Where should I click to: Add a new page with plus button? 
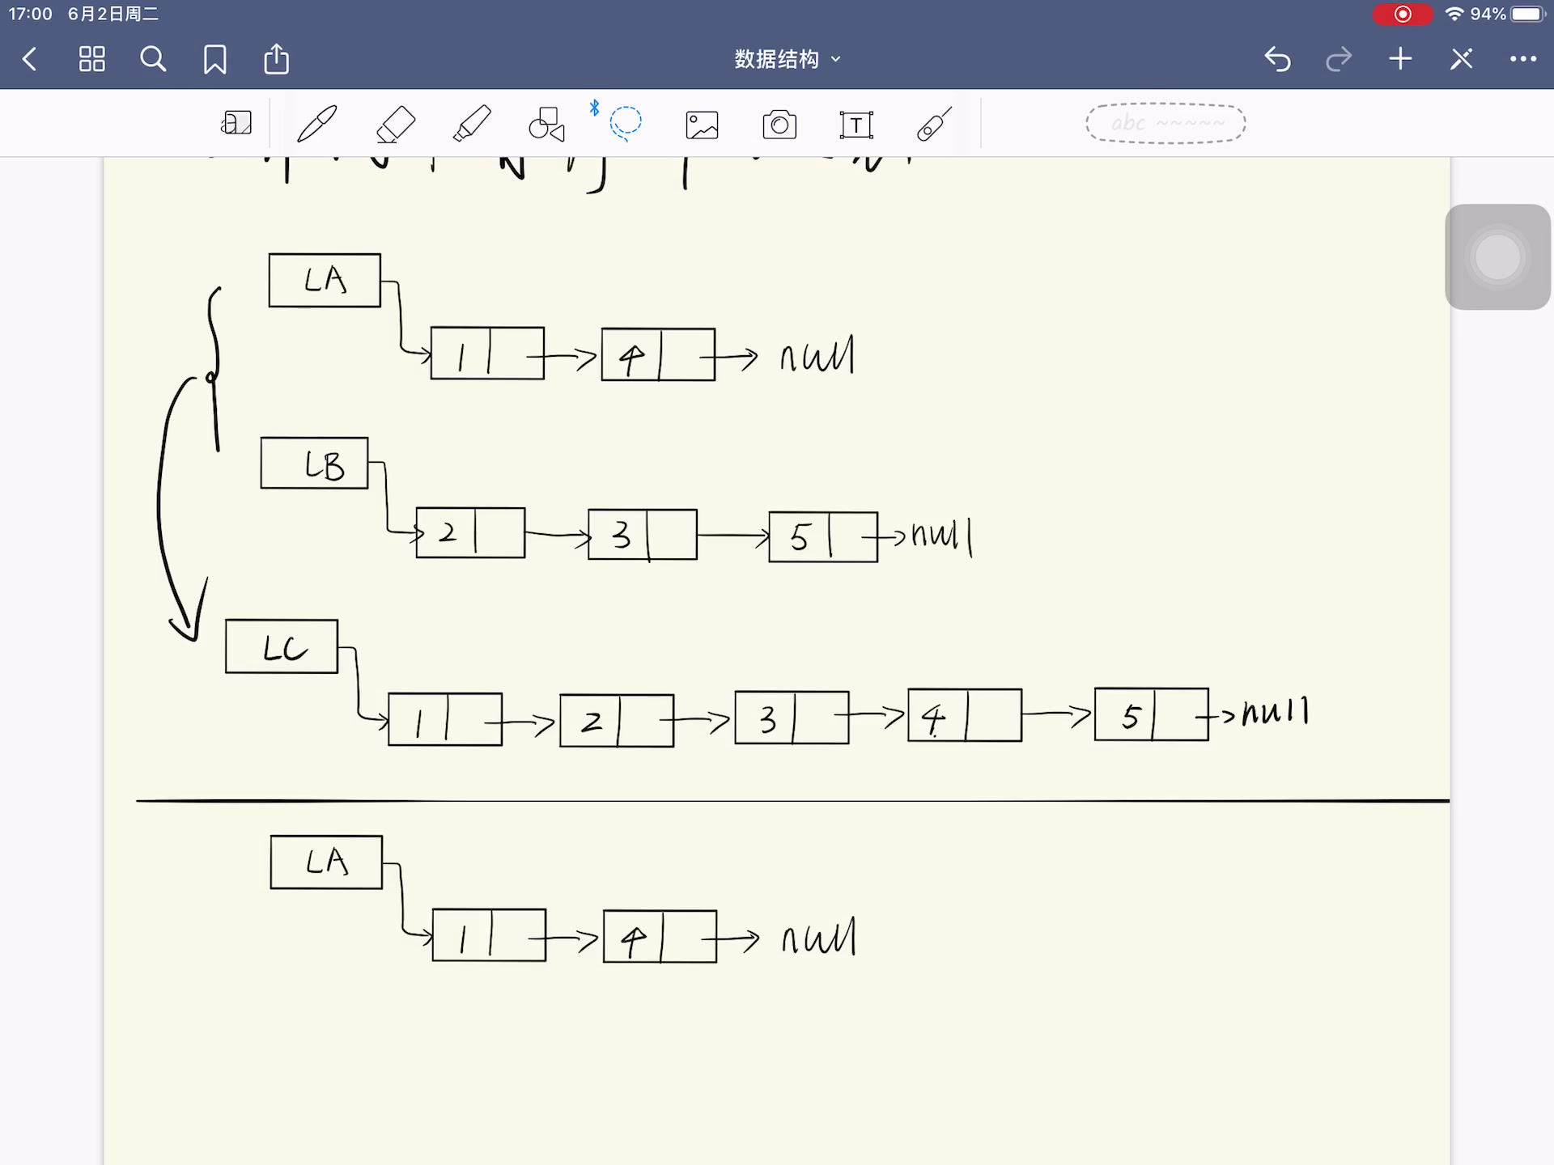tap(1400, 59)
